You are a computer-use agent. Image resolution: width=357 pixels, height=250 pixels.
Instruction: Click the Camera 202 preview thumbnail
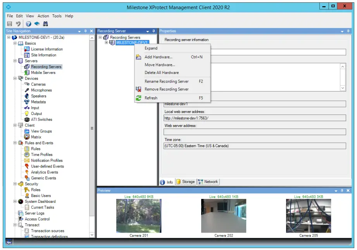tap(224, 216)
